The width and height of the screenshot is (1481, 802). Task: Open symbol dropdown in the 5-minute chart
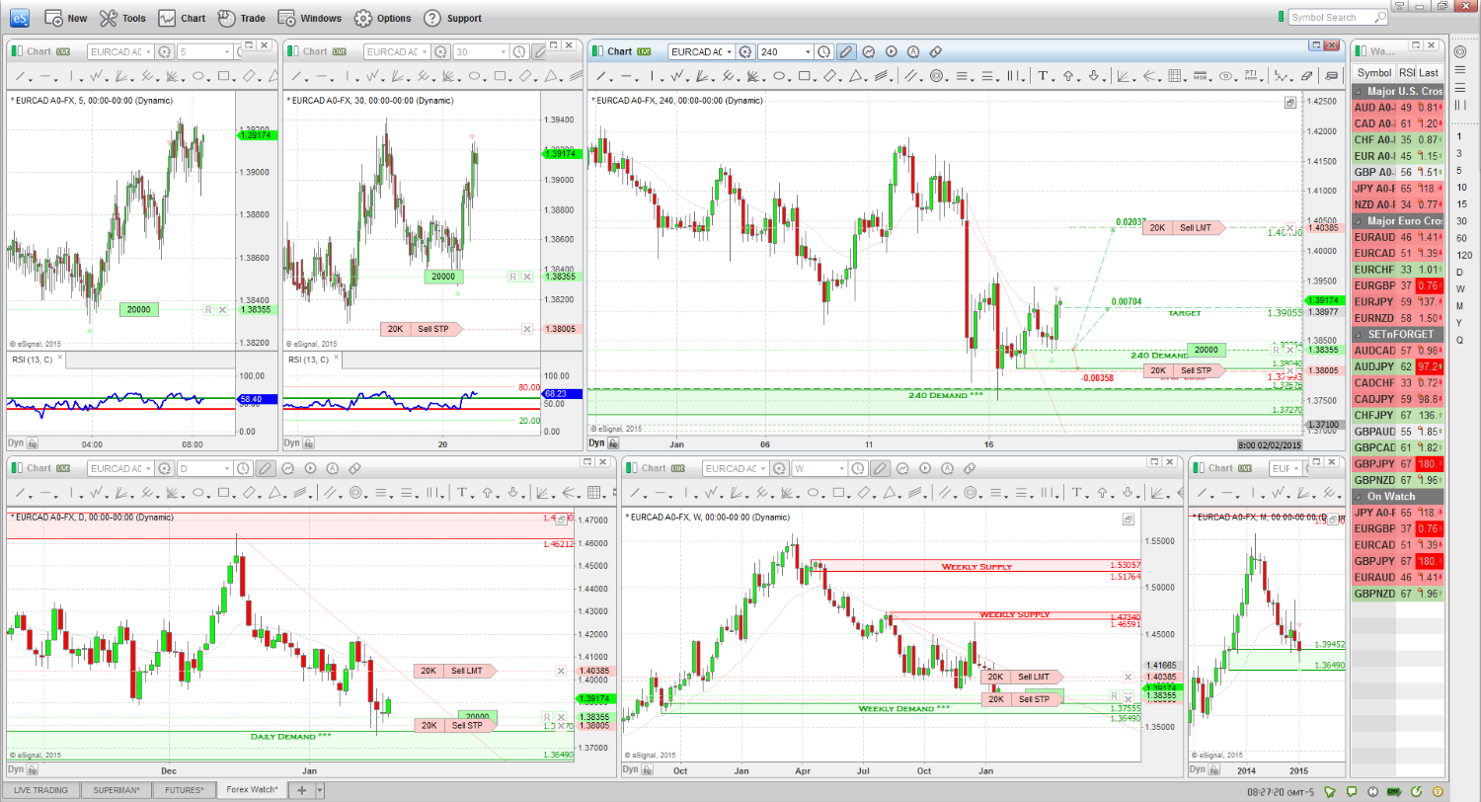tap(146, 51)
